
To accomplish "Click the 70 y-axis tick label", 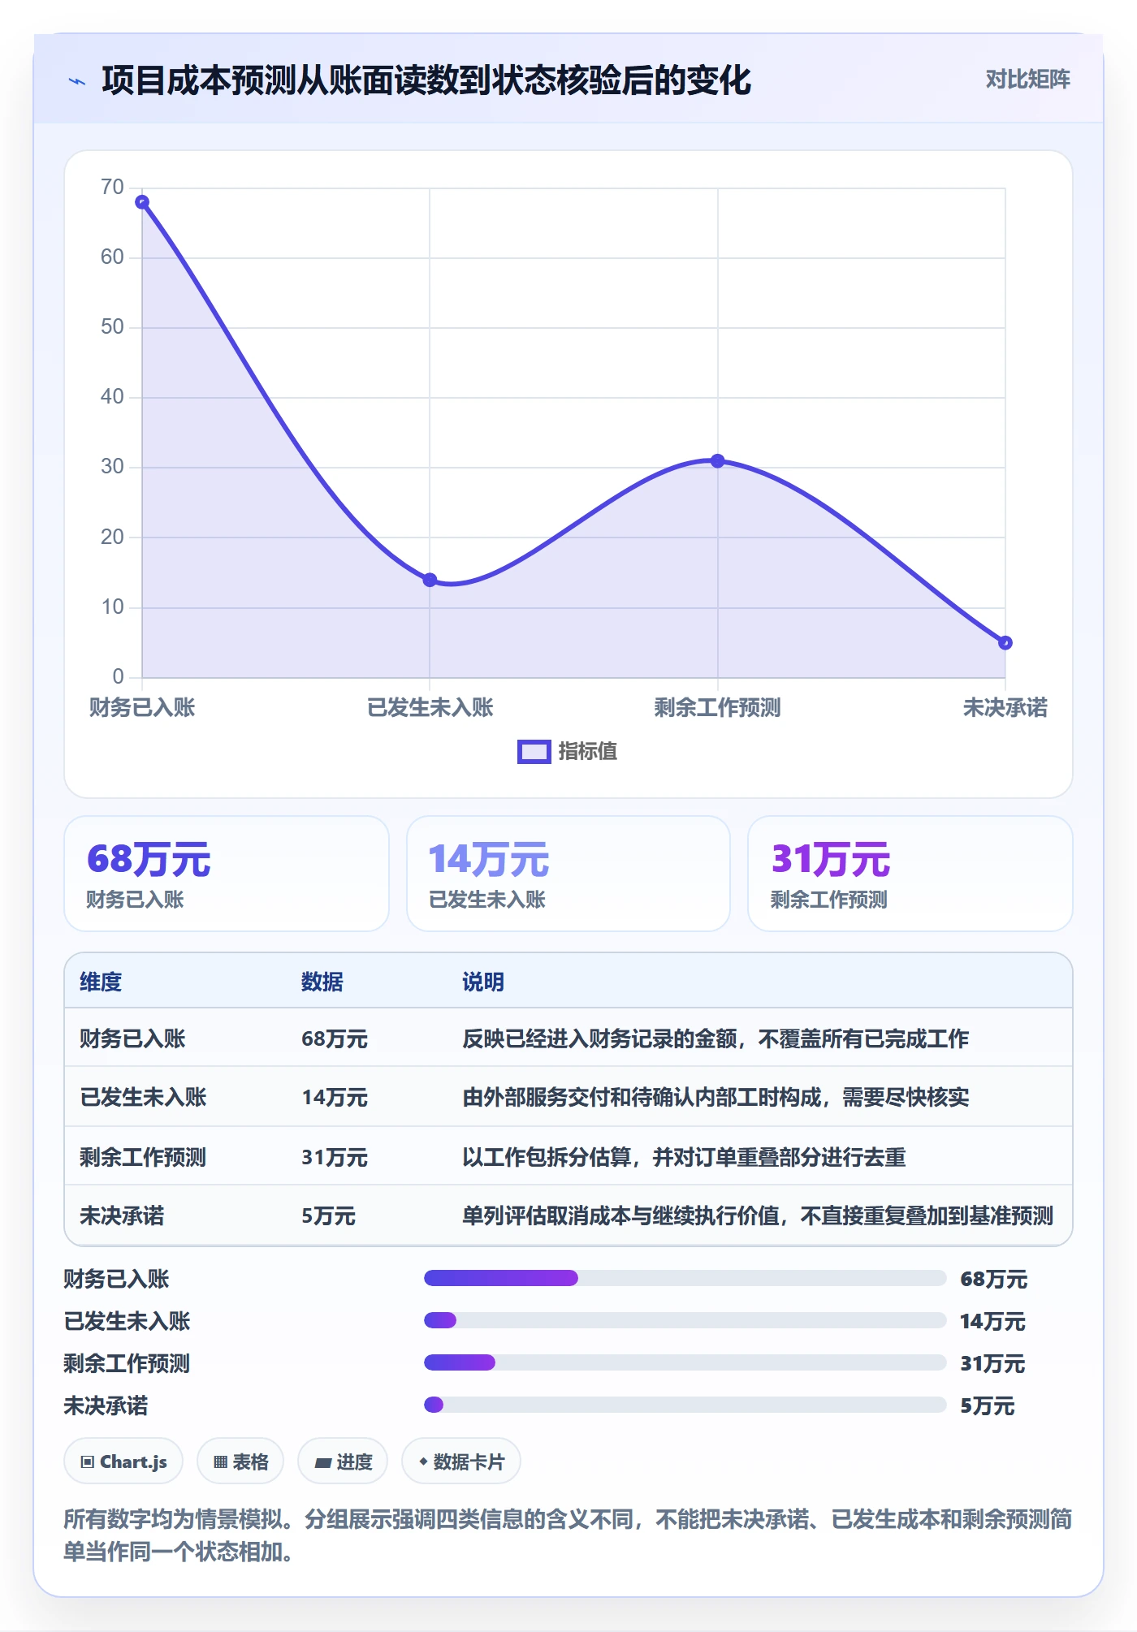I will point(112,188).
